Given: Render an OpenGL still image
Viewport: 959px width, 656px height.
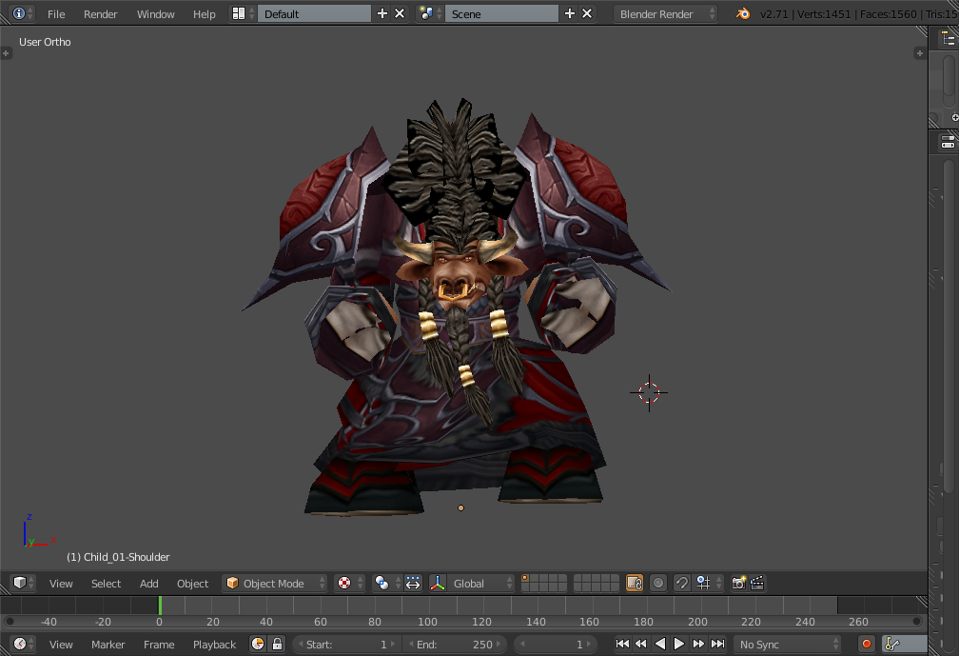Looking at the screenshot, I should (738, 584).
